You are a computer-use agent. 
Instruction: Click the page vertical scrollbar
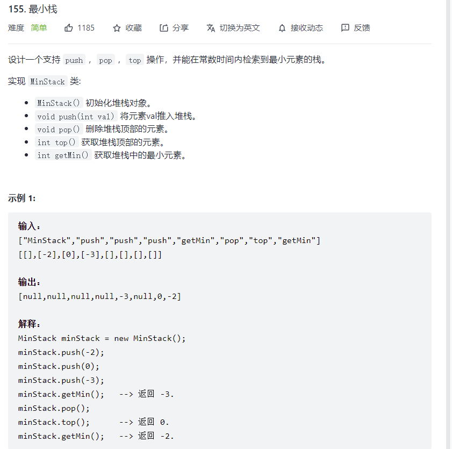pos(448,224)
